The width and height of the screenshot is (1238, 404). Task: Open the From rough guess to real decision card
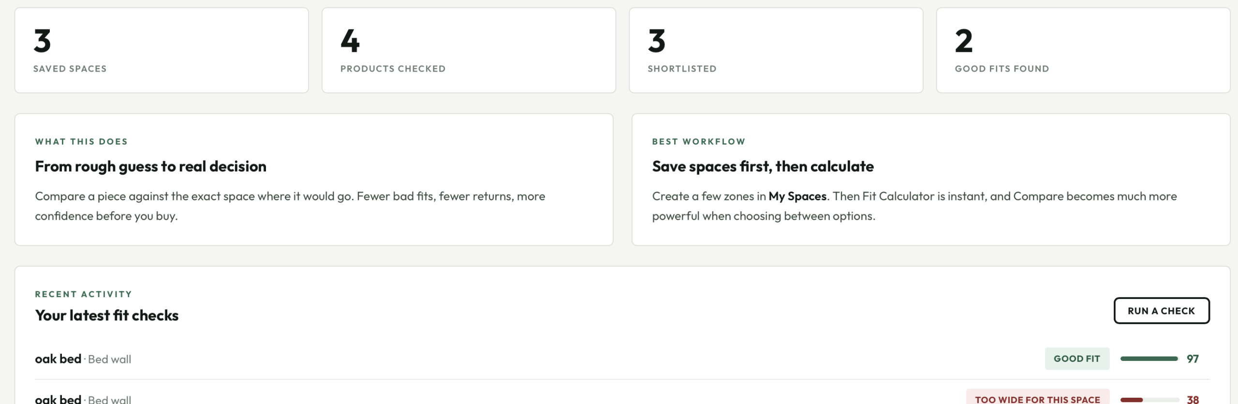[x=314, y=180]
